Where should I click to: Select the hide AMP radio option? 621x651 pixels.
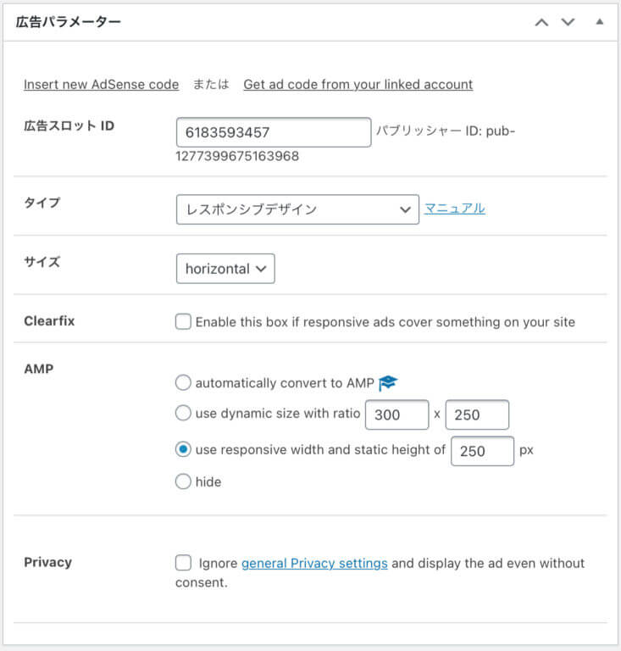tap(183, 481)
